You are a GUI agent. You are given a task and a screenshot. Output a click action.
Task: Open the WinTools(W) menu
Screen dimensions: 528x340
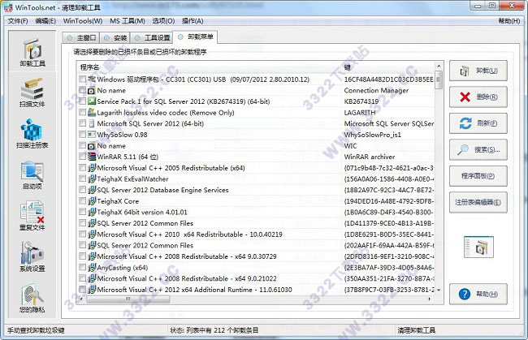(x=83, y=21)
